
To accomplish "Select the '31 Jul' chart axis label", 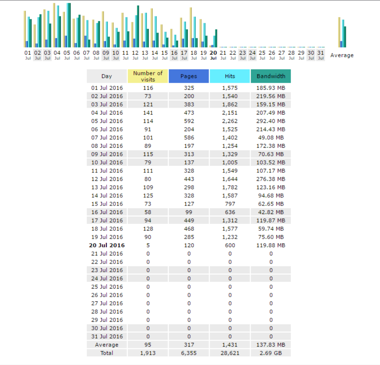I will tap(321, 55).
